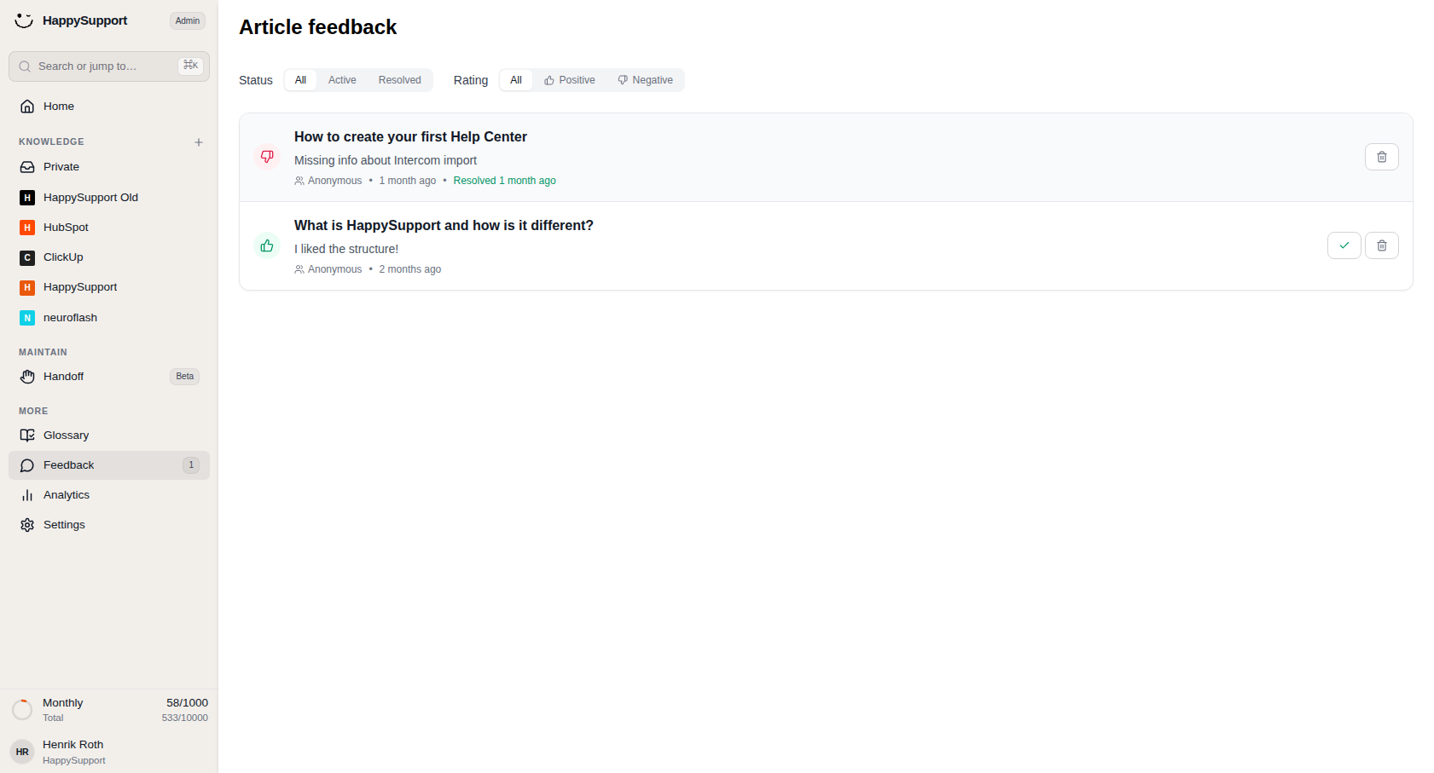Click the Admin badge
The height and width of the screenshot is (773, 1434).
(x=188, y=20)
